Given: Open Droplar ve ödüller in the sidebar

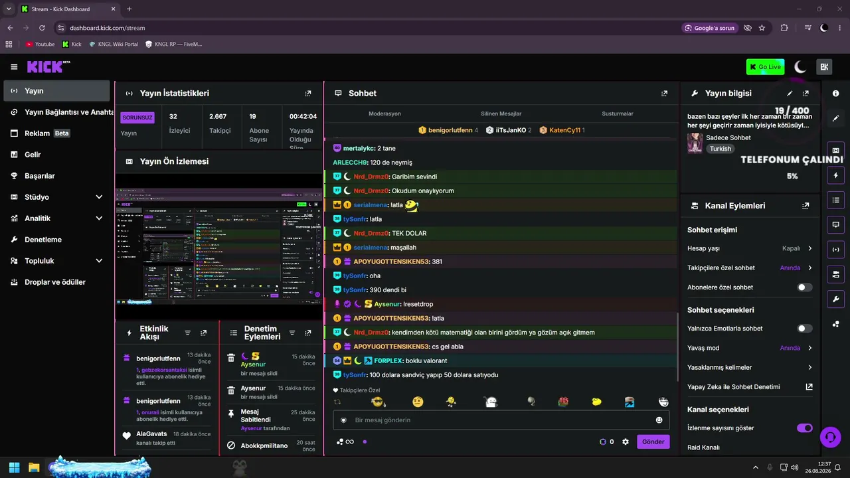Looking at the screenshot, I should [56, 282].
